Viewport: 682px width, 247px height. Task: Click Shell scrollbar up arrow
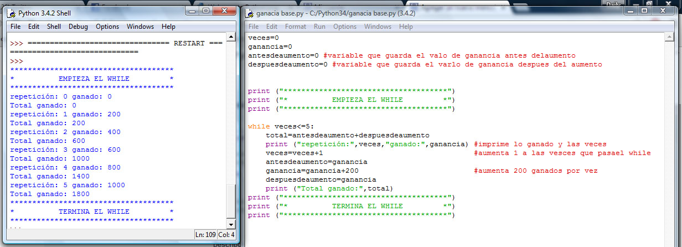[231, 38]
